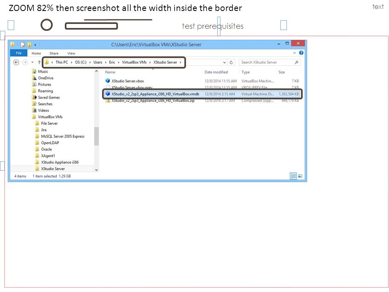Select the XStudio Server.vbox file icon
This screenshot has height=292, width=389.
pyautogui.click(x=108, y=81)
